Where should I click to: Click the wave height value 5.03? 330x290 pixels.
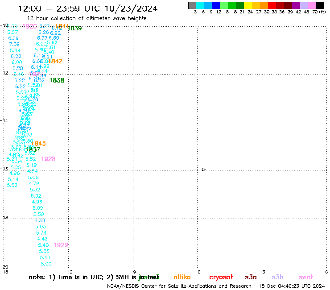click(41, 227)
